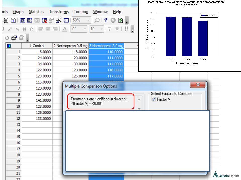
Task: Click the report properties icon with blue arrow
Action: click(x=14, y=38)
